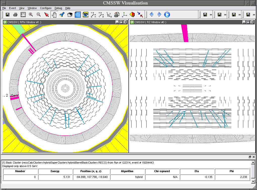Select the position cell -84.898, 107.798, -18.640

pos(91,177)
